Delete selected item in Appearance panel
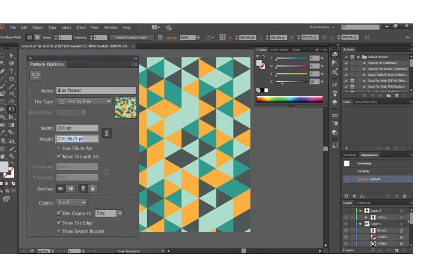The width and height of the screenshot is (432, 270). click(404, 196)
